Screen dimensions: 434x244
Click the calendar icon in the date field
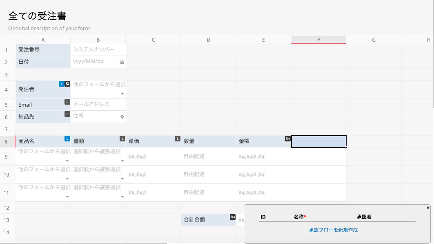coord(122,62)
